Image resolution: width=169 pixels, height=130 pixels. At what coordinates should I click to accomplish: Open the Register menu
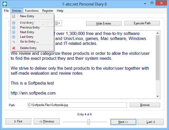[x=48, y=11]
